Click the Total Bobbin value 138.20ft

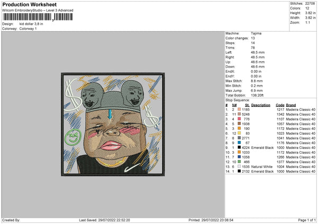(257, 95)
